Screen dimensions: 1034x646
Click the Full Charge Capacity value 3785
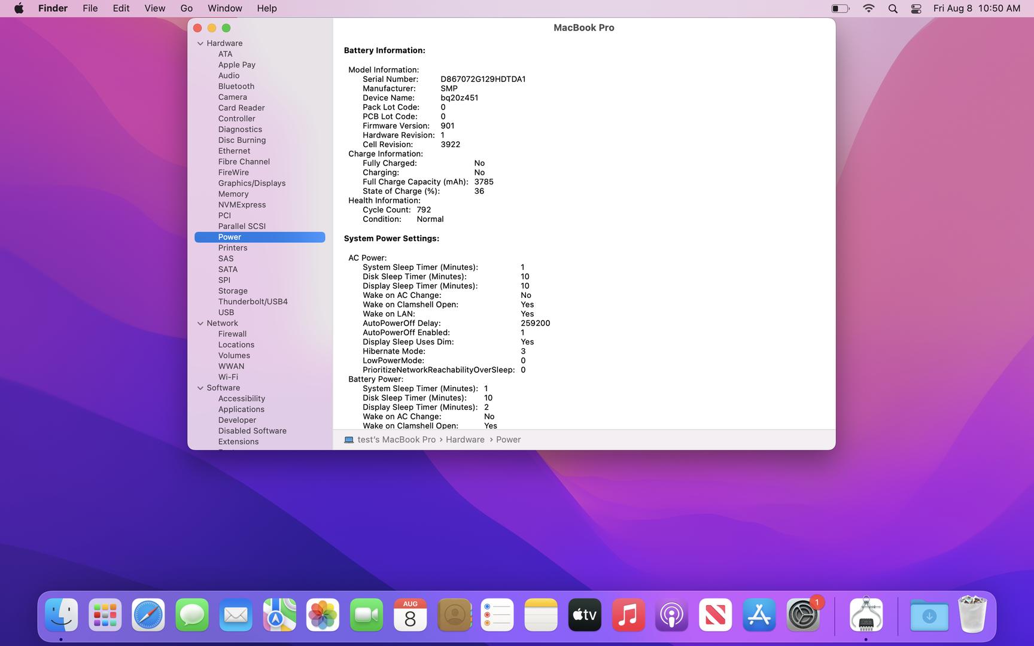coord(483,182)
